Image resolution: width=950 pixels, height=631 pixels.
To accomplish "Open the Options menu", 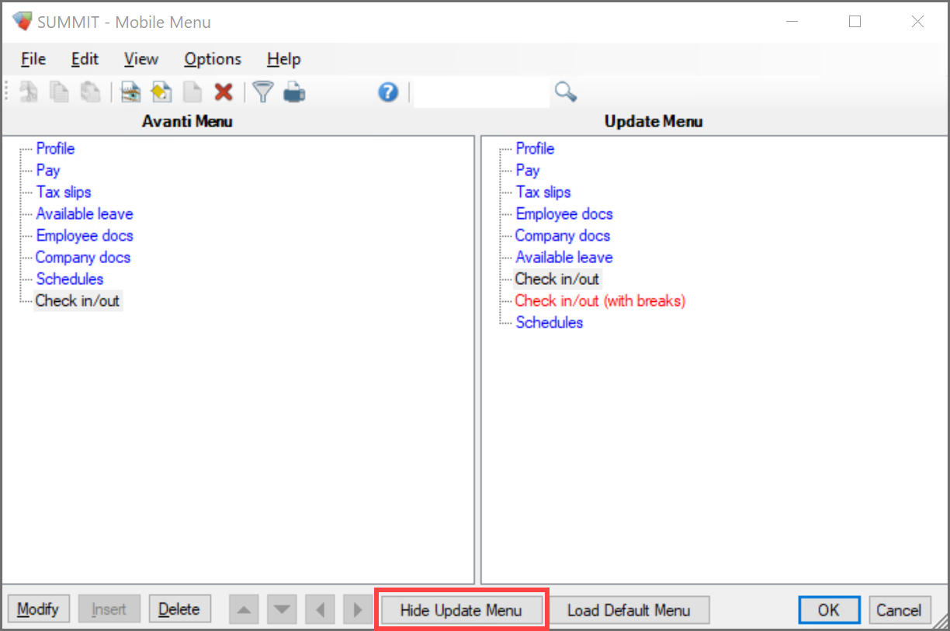I will tap(213, 59).
